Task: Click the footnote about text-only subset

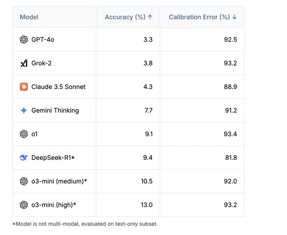Action: click(85, 224)
